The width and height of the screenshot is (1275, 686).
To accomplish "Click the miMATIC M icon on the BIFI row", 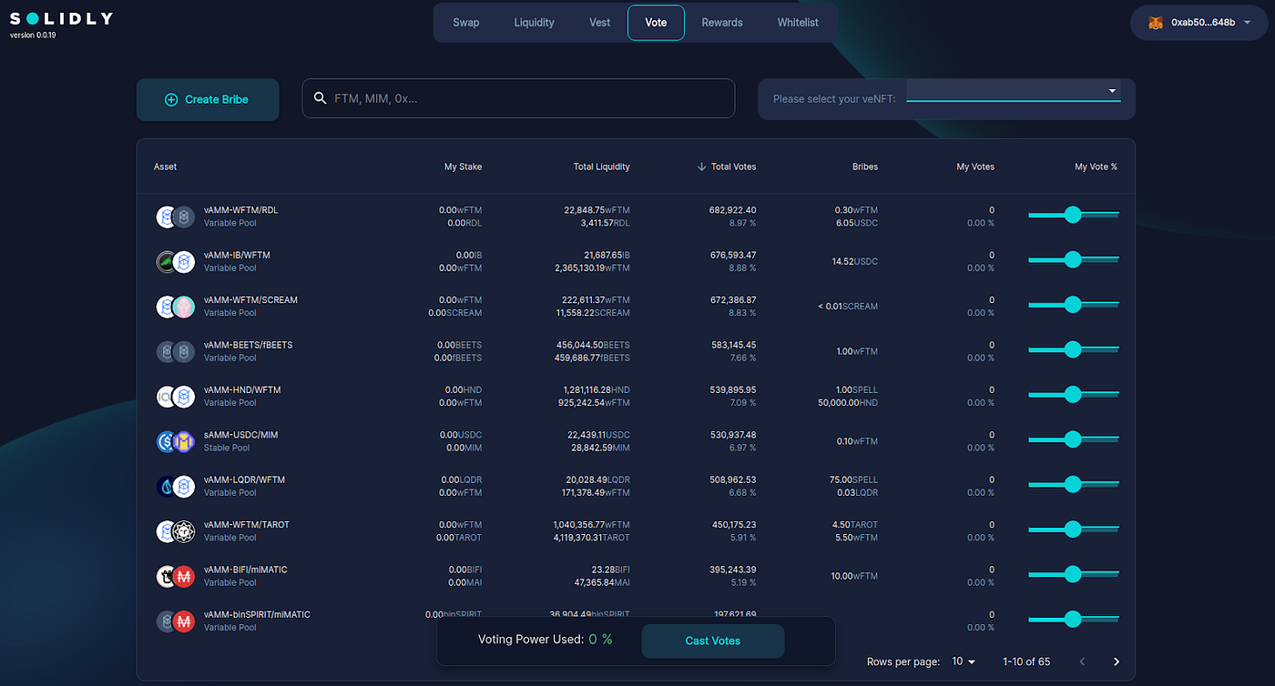I will coord(182,576).
